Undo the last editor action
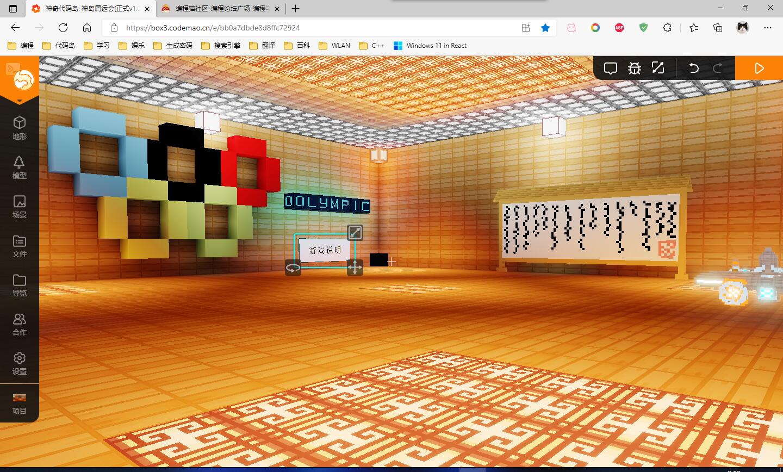Viewport: 783px width, 472px height. pos(694,68)
